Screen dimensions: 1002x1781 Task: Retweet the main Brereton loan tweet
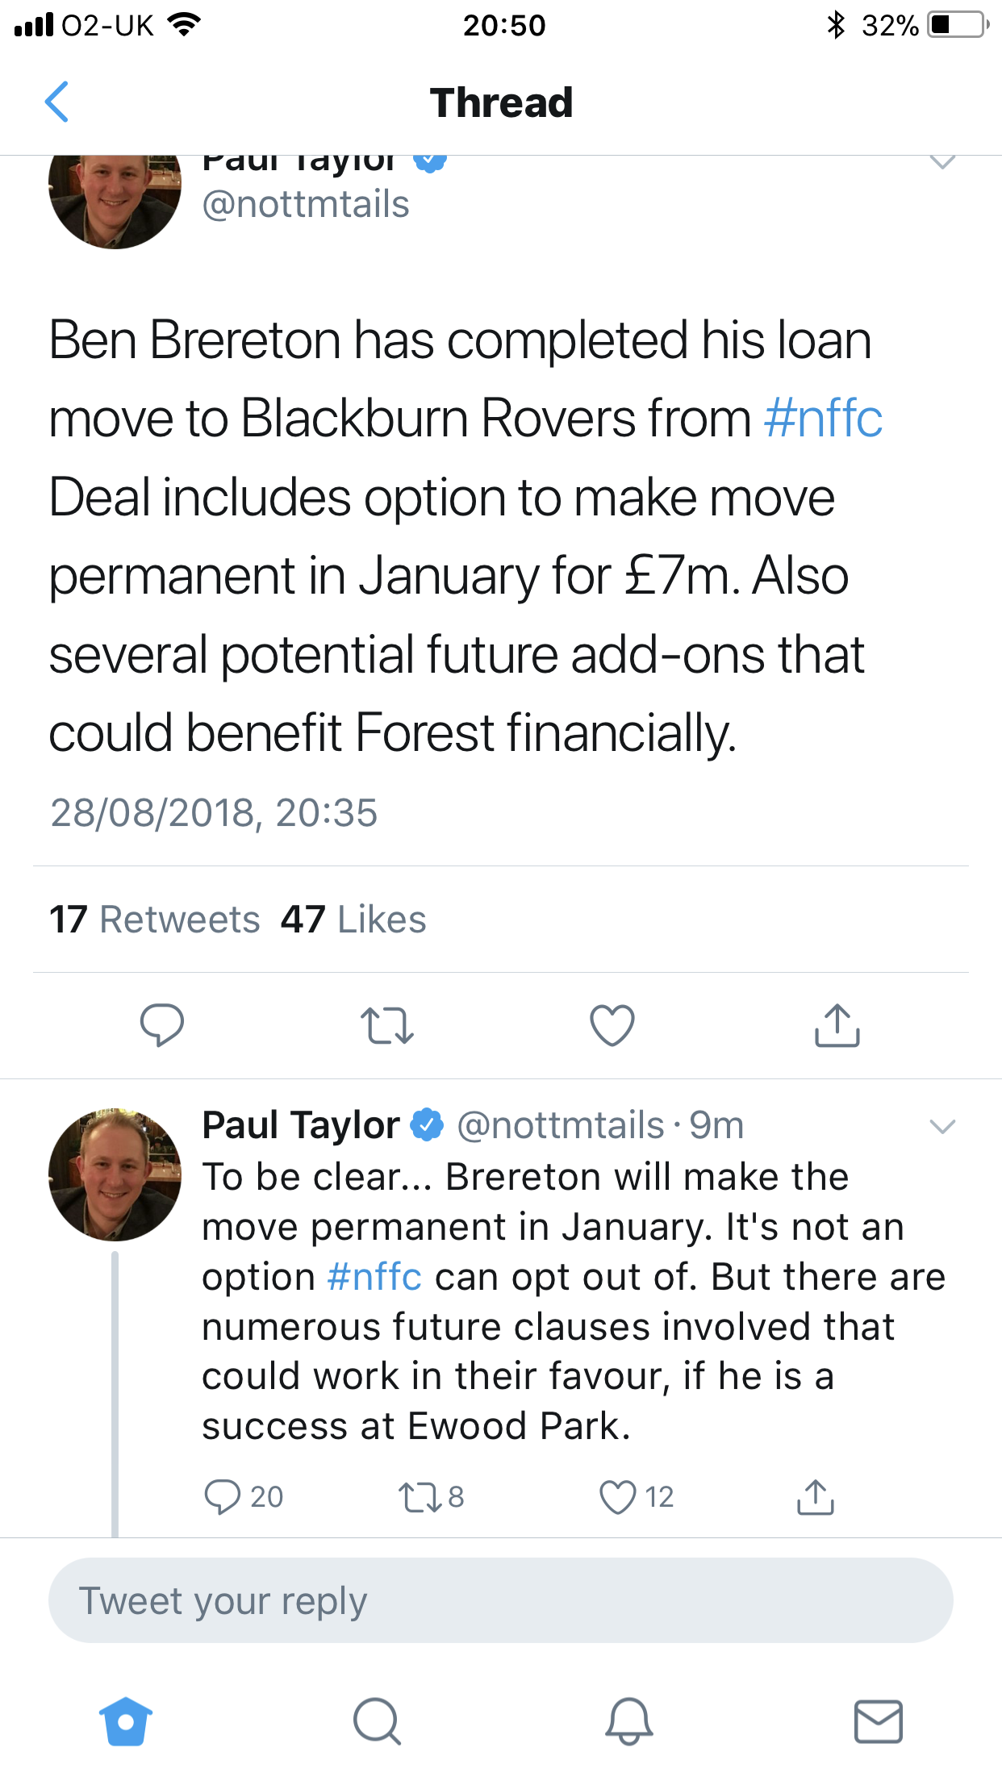386,1025
